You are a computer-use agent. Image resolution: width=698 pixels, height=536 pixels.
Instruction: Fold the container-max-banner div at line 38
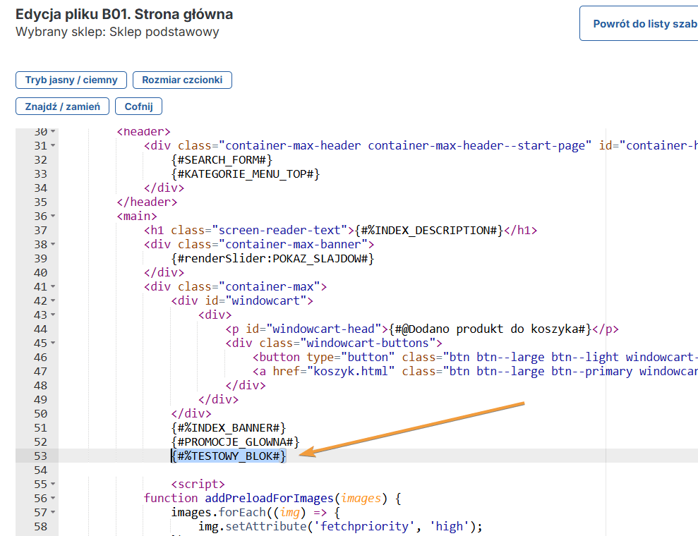tap(53, 245)
